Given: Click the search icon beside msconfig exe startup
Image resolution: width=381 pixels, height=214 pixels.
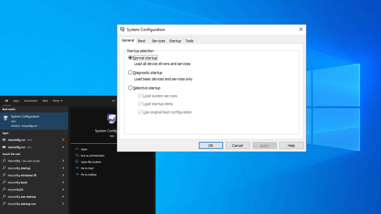Looking at the screenshot, I should (x=4, y=197).
